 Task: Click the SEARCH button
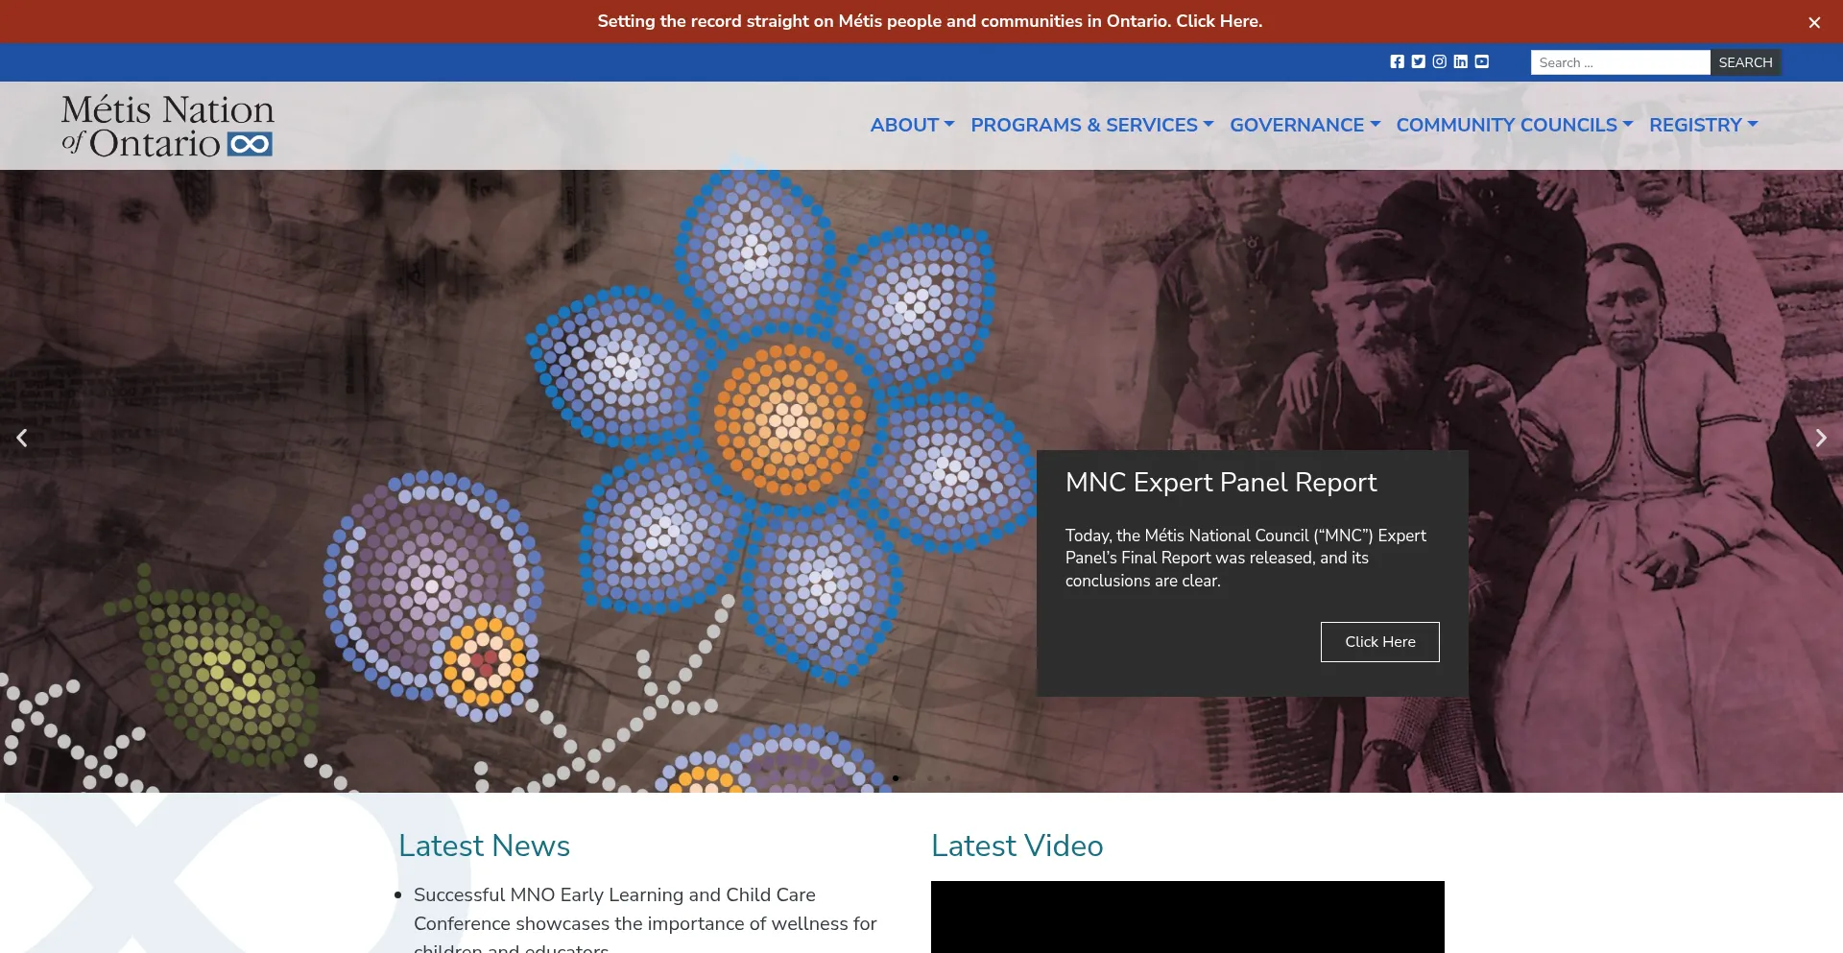coord(1744,62)
